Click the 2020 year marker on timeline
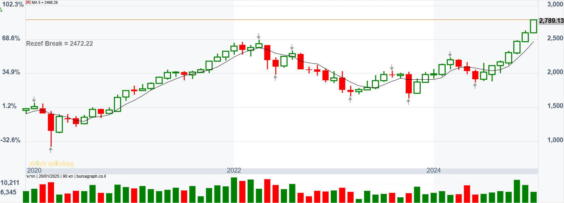The image size is (564, 203). point(34,170)
